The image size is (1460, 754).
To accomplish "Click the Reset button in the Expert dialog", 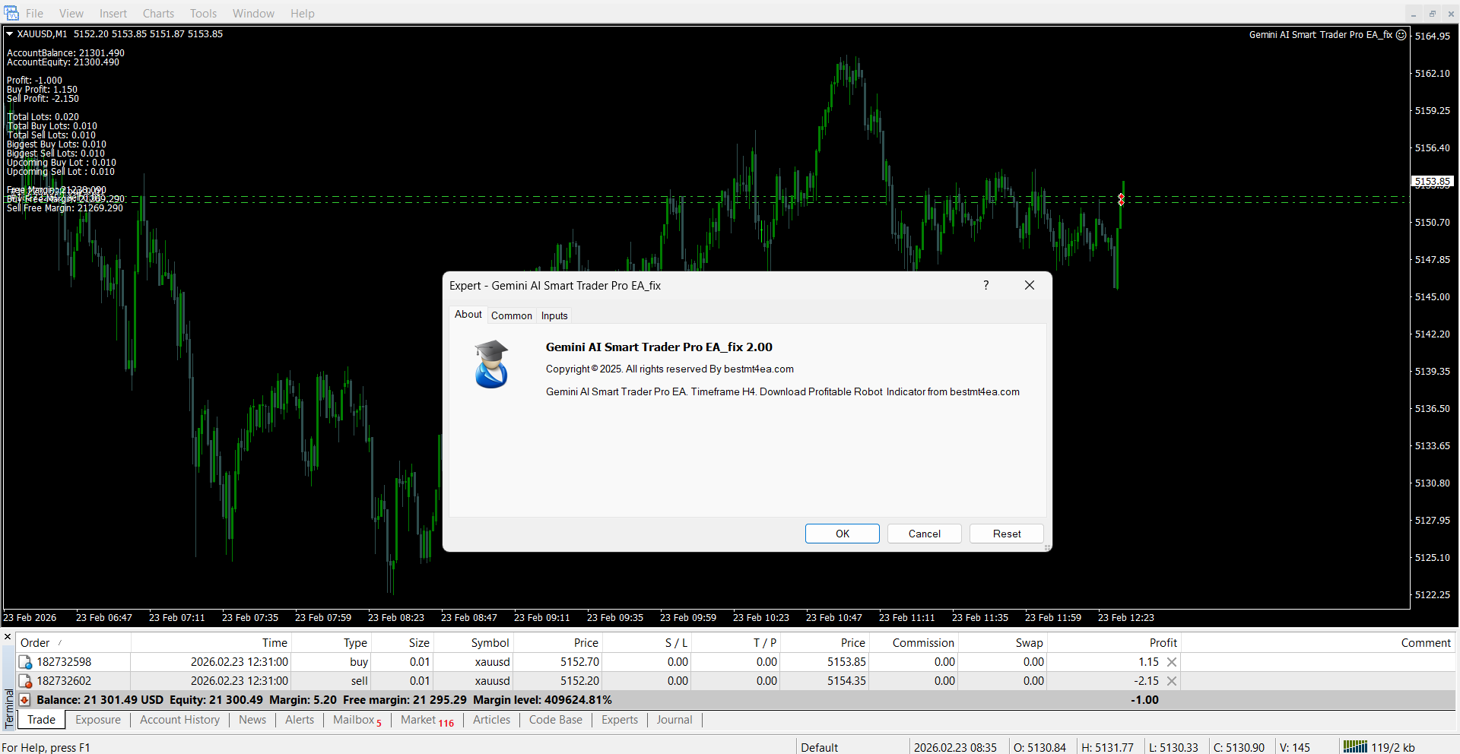I will tap(1007, 534).
